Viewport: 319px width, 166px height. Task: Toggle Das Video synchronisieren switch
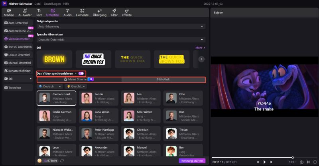81,73
